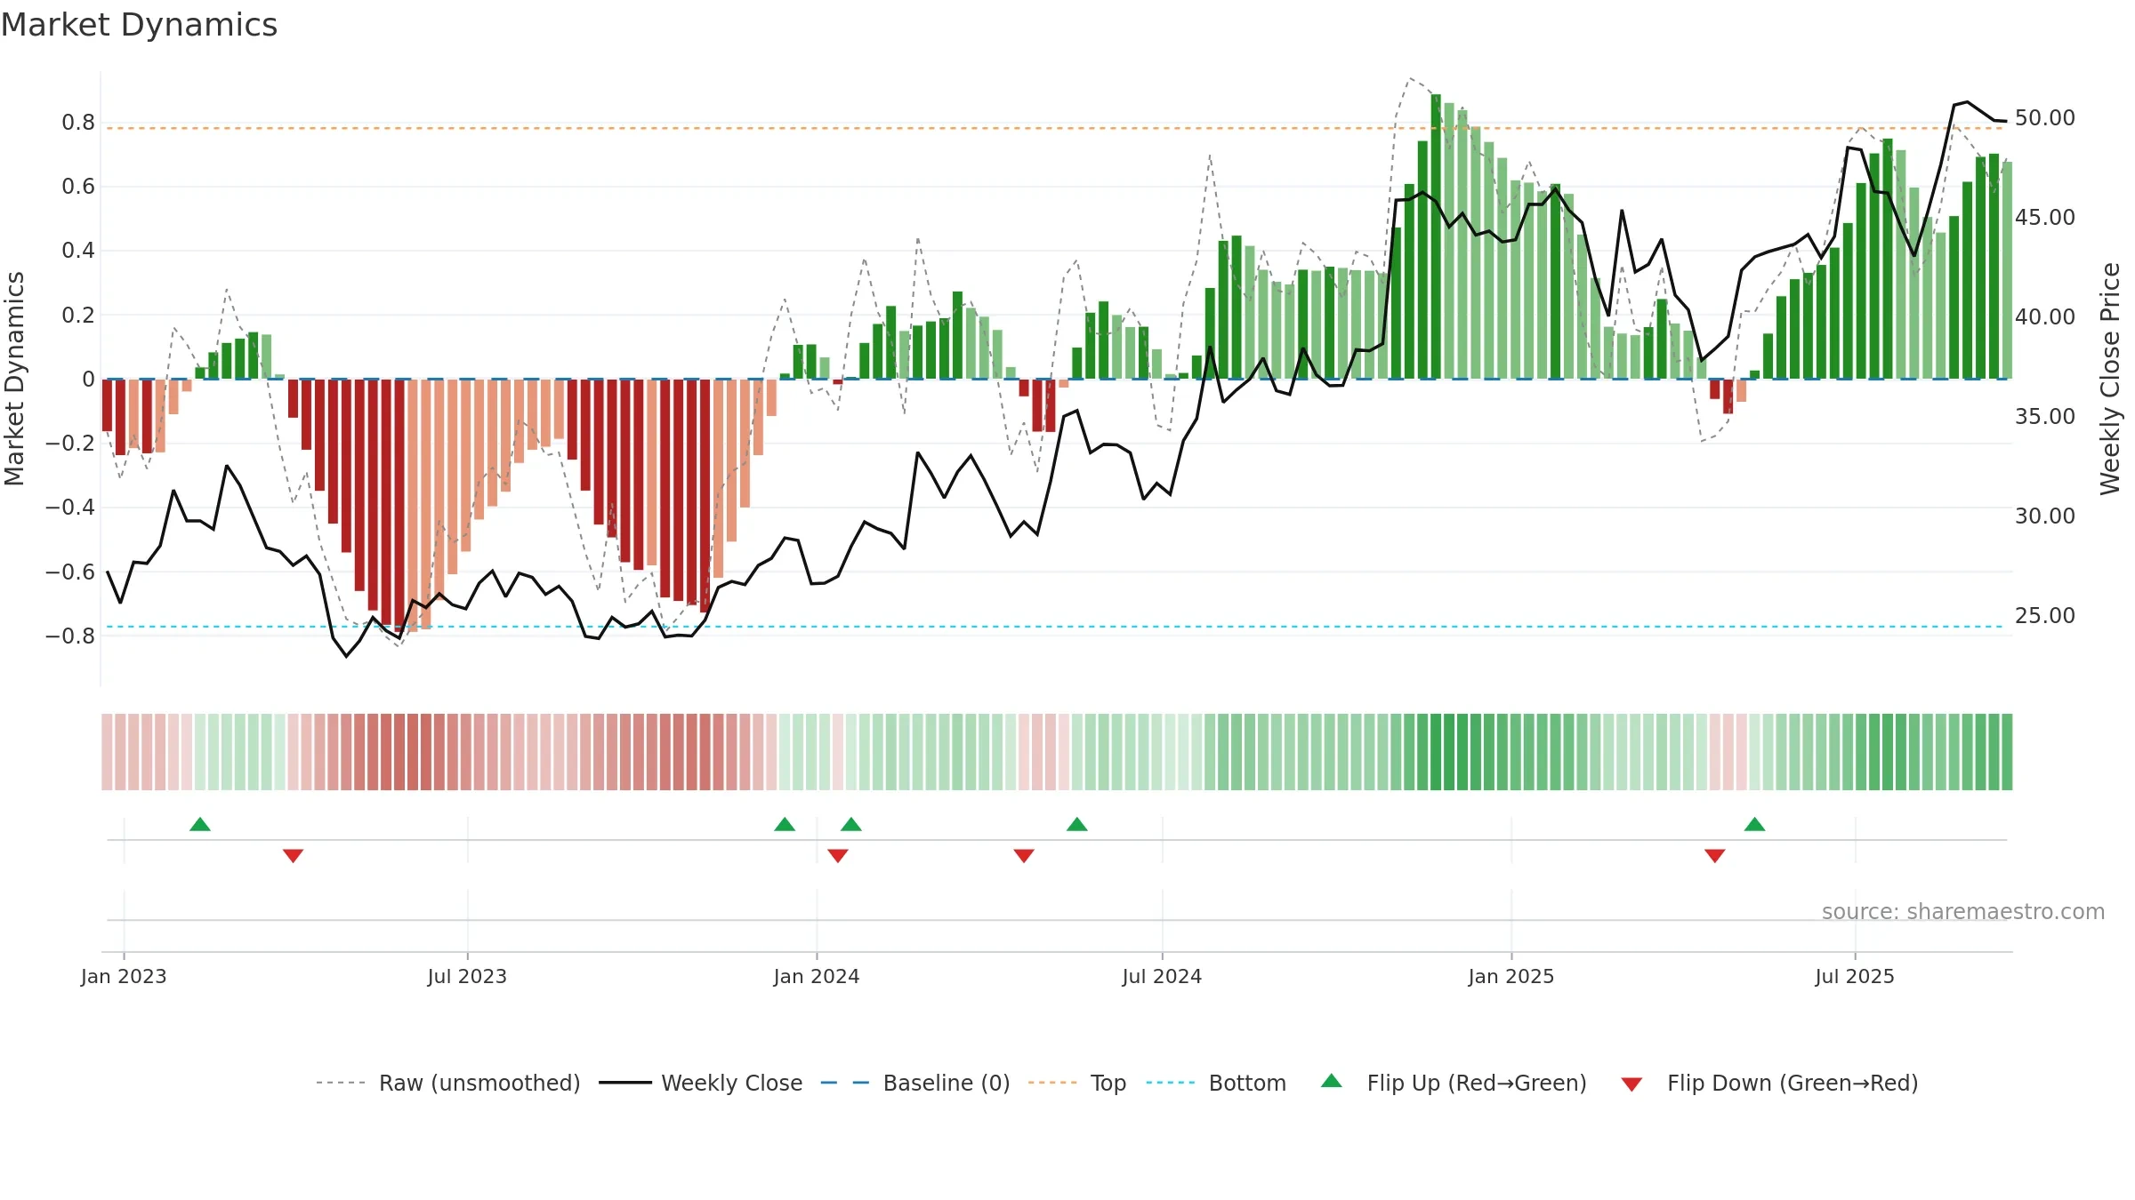Click the red flip-down marker in spring 2025

tap(1715, 856)
